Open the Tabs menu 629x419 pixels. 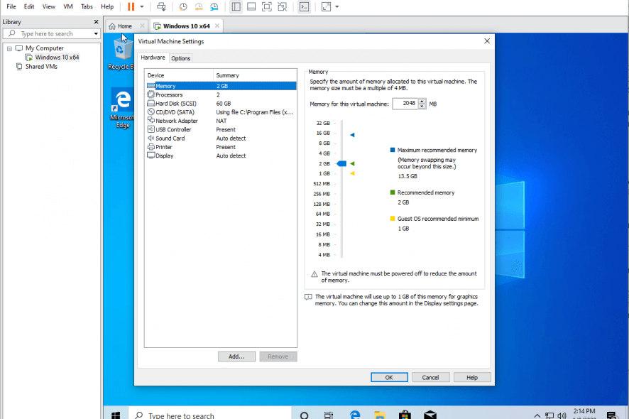click(x=87, y=6)
